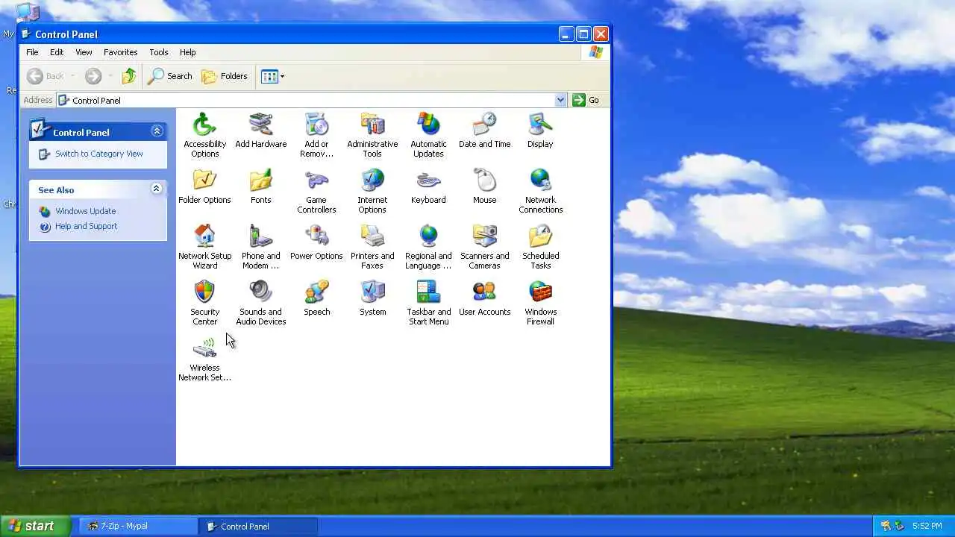Expand the Address bar dropdown

[x=560, y=100]
